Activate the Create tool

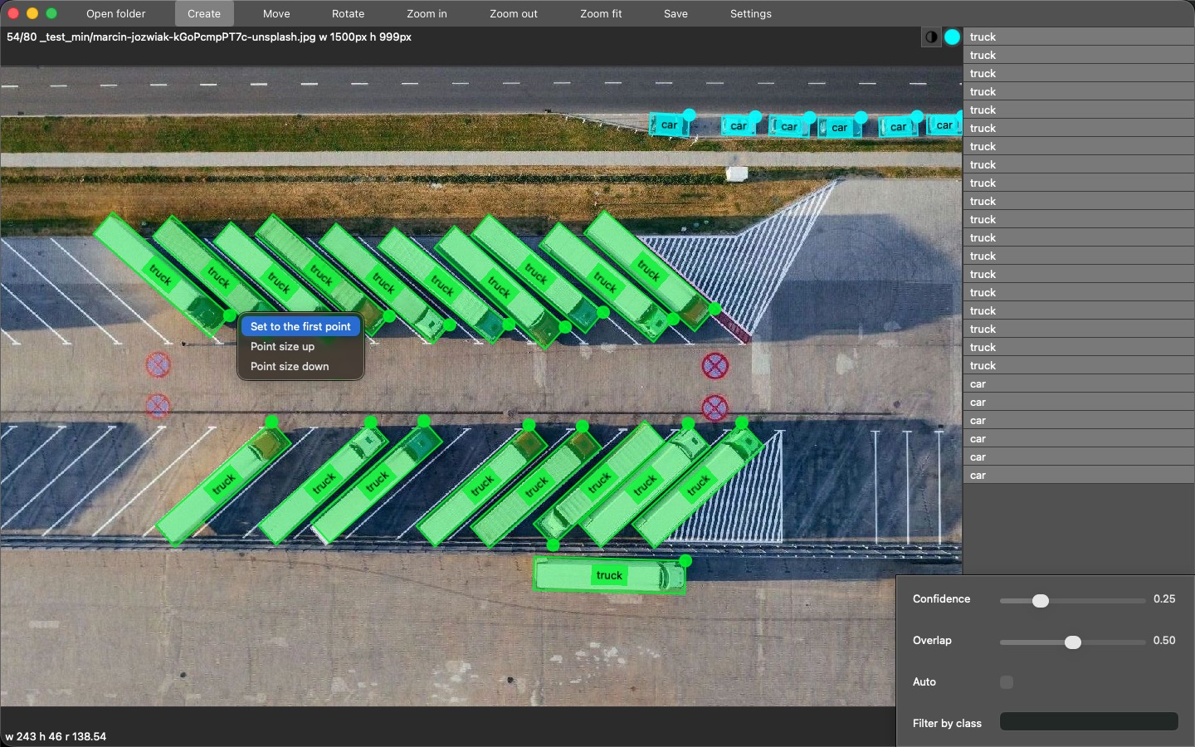click(x=204, y=14)
